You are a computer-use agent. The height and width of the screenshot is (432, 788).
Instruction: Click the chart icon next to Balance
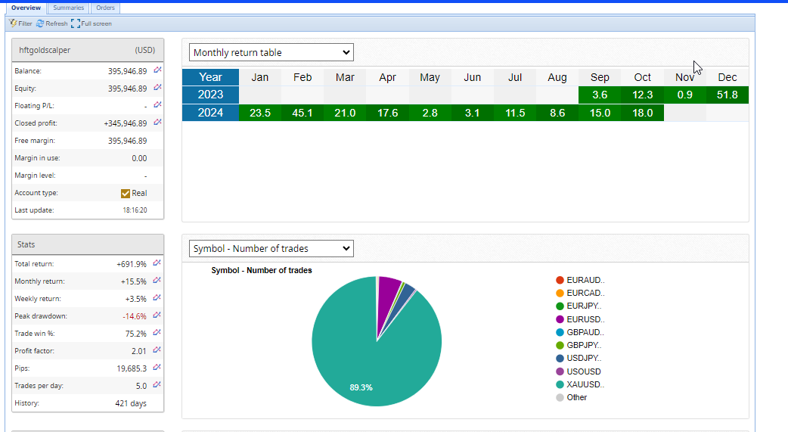(x=157, y=70)
